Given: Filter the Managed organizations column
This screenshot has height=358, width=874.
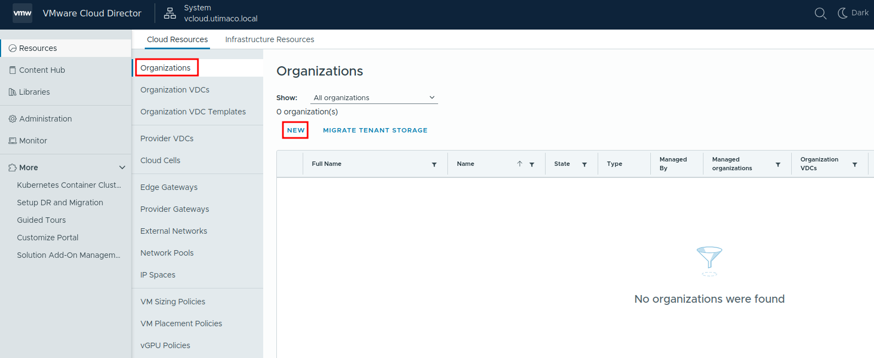Looking at the screenshot, I should coord(778,164).
